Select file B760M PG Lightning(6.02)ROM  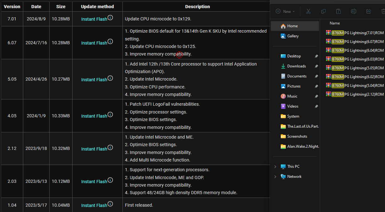coord(355,77)
